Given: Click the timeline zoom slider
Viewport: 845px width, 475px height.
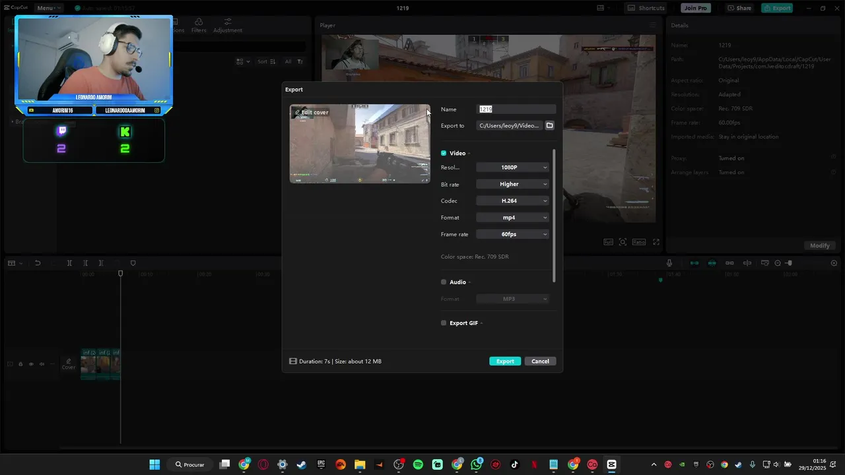Looking at the screenshot, I should coord(790,263).
